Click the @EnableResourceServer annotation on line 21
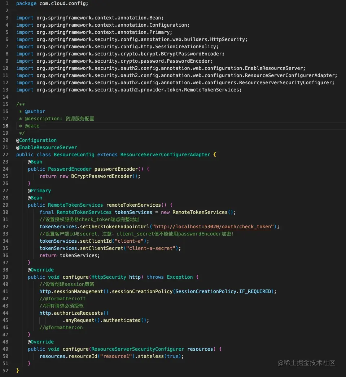Screen dimensions: 346x377 coord(47,147)
